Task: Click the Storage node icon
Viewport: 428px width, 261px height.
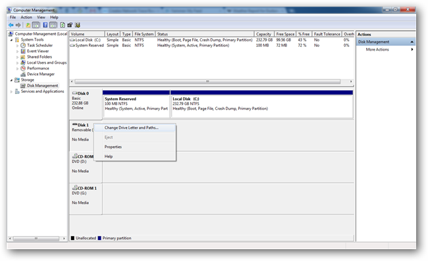Action: pyautogui.click(x=17, y=80)
